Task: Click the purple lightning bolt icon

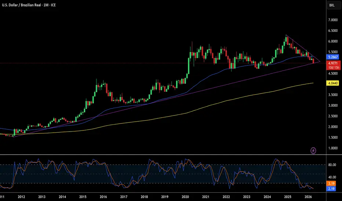Action: [x=313, y=150]
